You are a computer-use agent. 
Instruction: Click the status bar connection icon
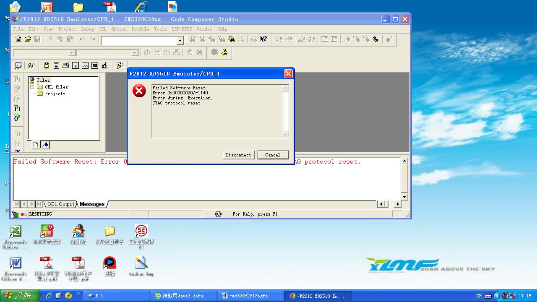[15, 214]
